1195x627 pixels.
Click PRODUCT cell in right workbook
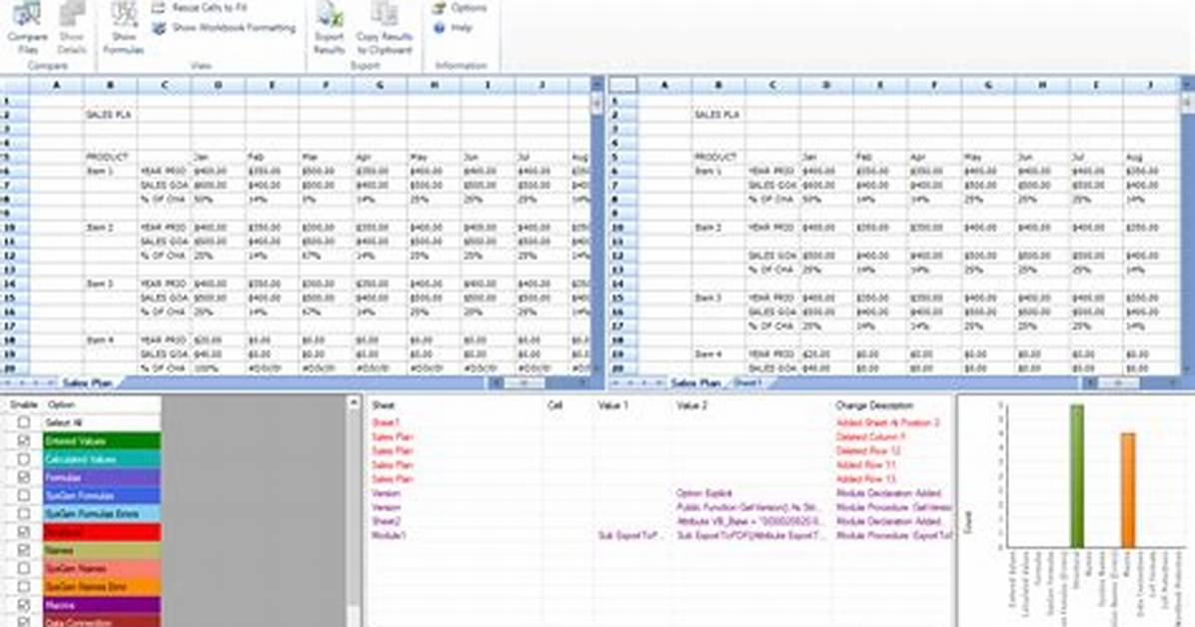click(x=718, y=157)
